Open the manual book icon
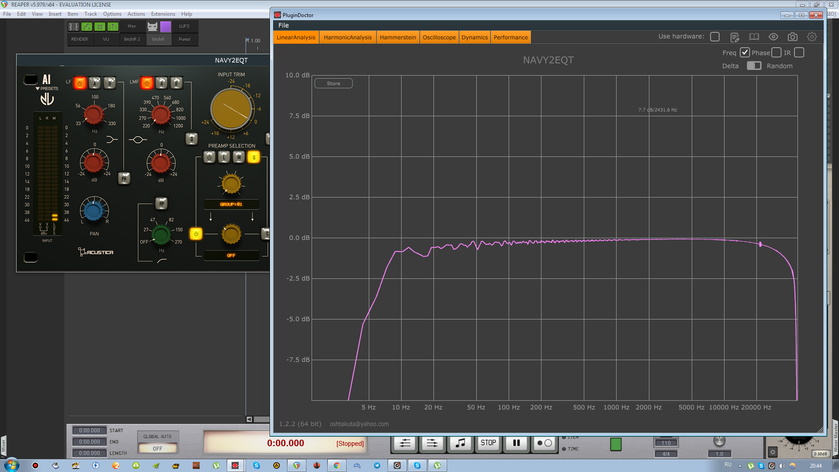This screenshot has height=472, width=839. click(x=754, y=37)
